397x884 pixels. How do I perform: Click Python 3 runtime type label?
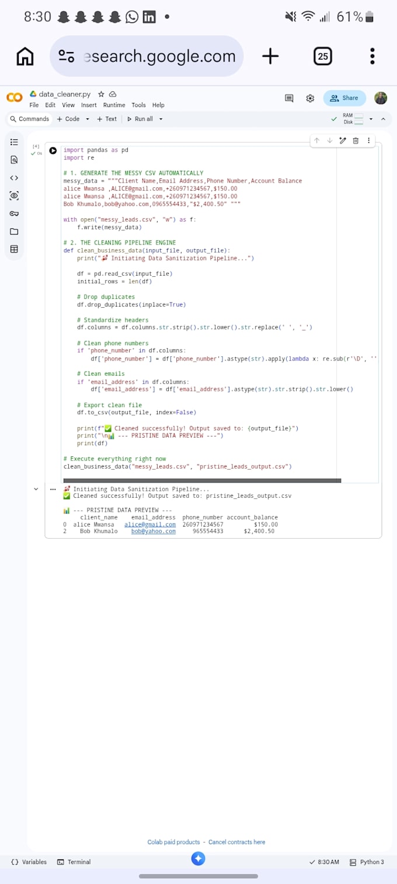point(367,862)
